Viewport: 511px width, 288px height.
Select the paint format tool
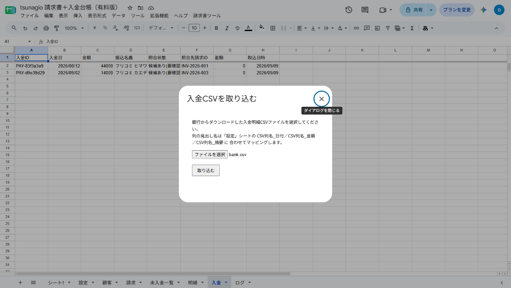[x=57, y=28]
